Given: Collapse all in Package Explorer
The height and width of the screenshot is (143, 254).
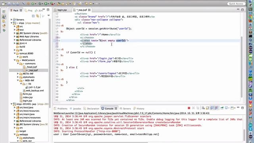Looking at the screenshot, I should pyautogui.click(x=33, y=16).
